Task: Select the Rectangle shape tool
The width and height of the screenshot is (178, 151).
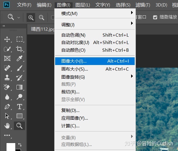Action: pyautogui.click(x=19, y=116)
